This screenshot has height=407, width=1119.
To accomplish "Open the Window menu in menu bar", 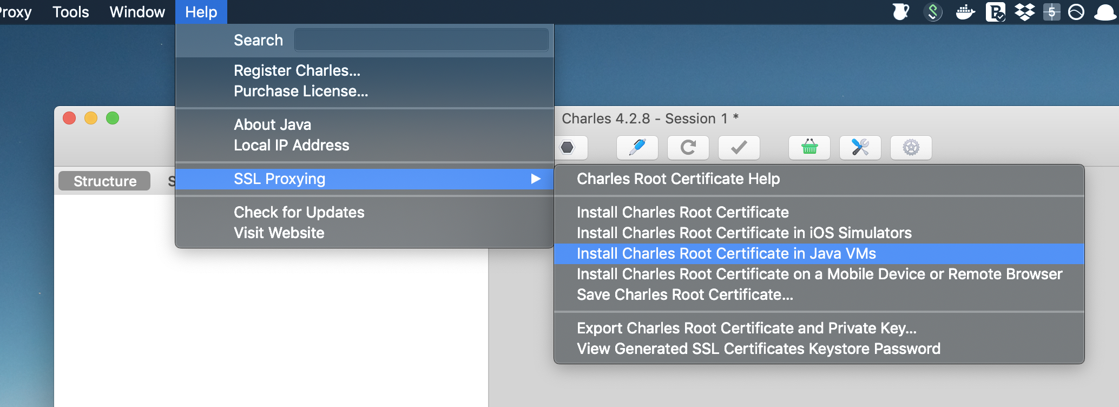I will tap(137, 12).
